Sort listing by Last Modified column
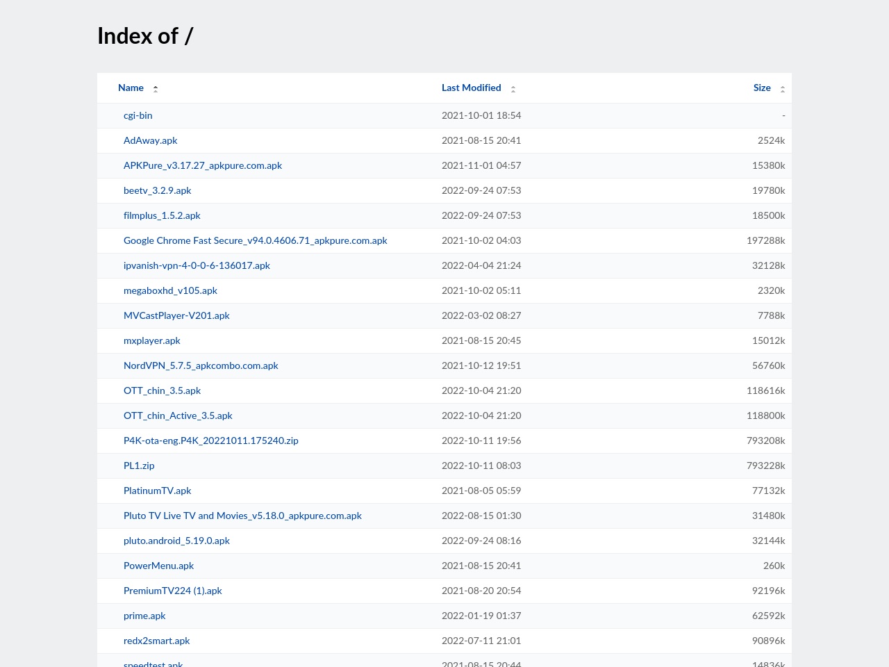Viewport: 889px width, 667px height. (471, 88)
